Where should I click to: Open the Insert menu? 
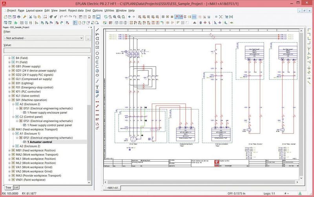tap(63, 11)
